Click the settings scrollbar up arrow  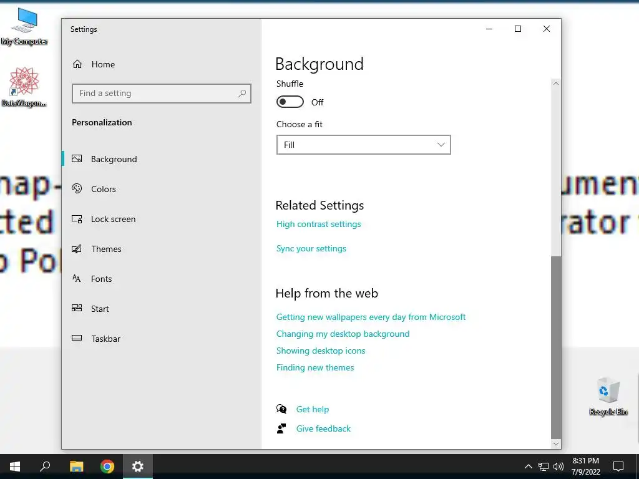coord(556,83)
